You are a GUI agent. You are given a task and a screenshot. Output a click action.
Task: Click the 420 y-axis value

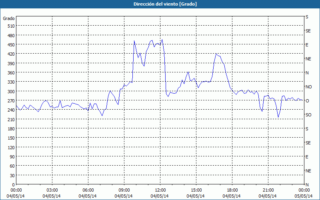coord(12,54)
